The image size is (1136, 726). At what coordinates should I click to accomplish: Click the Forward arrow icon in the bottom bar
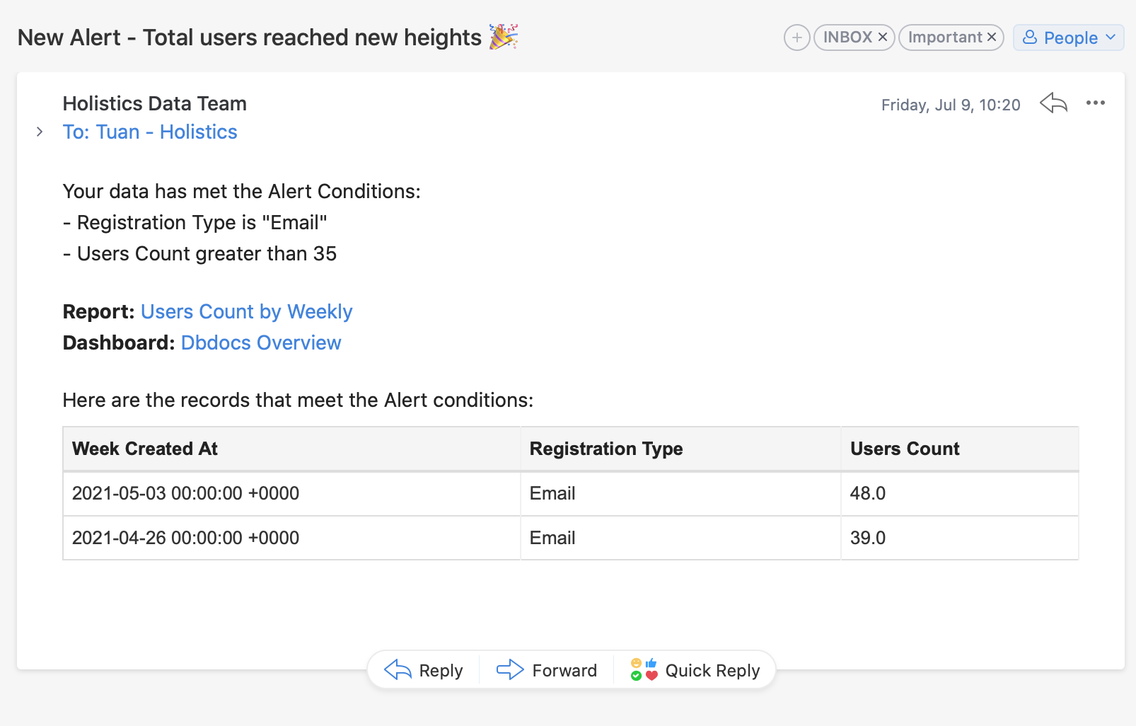[510, 669]
